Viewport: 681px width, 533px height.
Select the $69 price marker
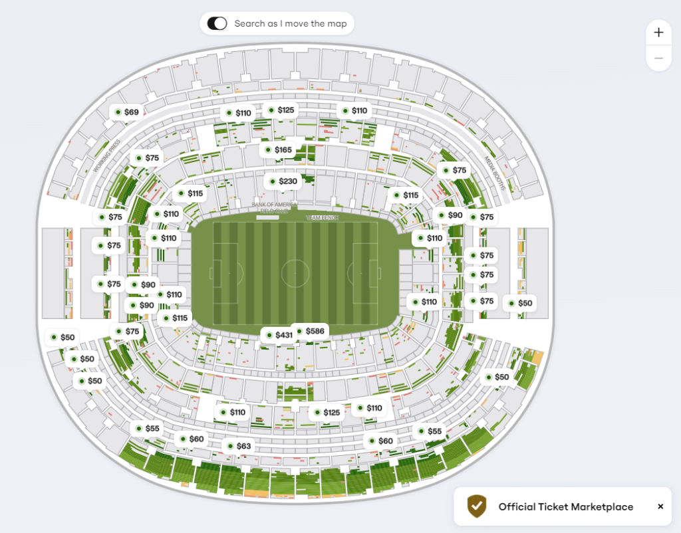point(126,112)
